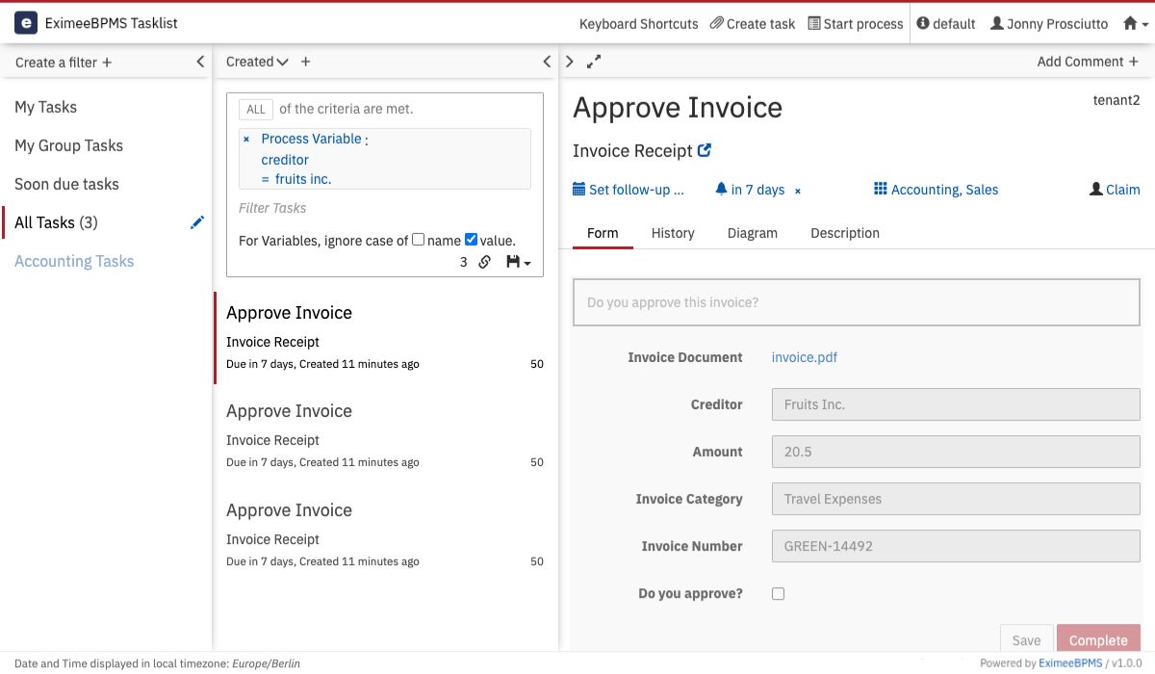This screenshot has height=674, width=1155.
Task: Edit the 'fruits inc.' filter value
Action: pos(303,179)
